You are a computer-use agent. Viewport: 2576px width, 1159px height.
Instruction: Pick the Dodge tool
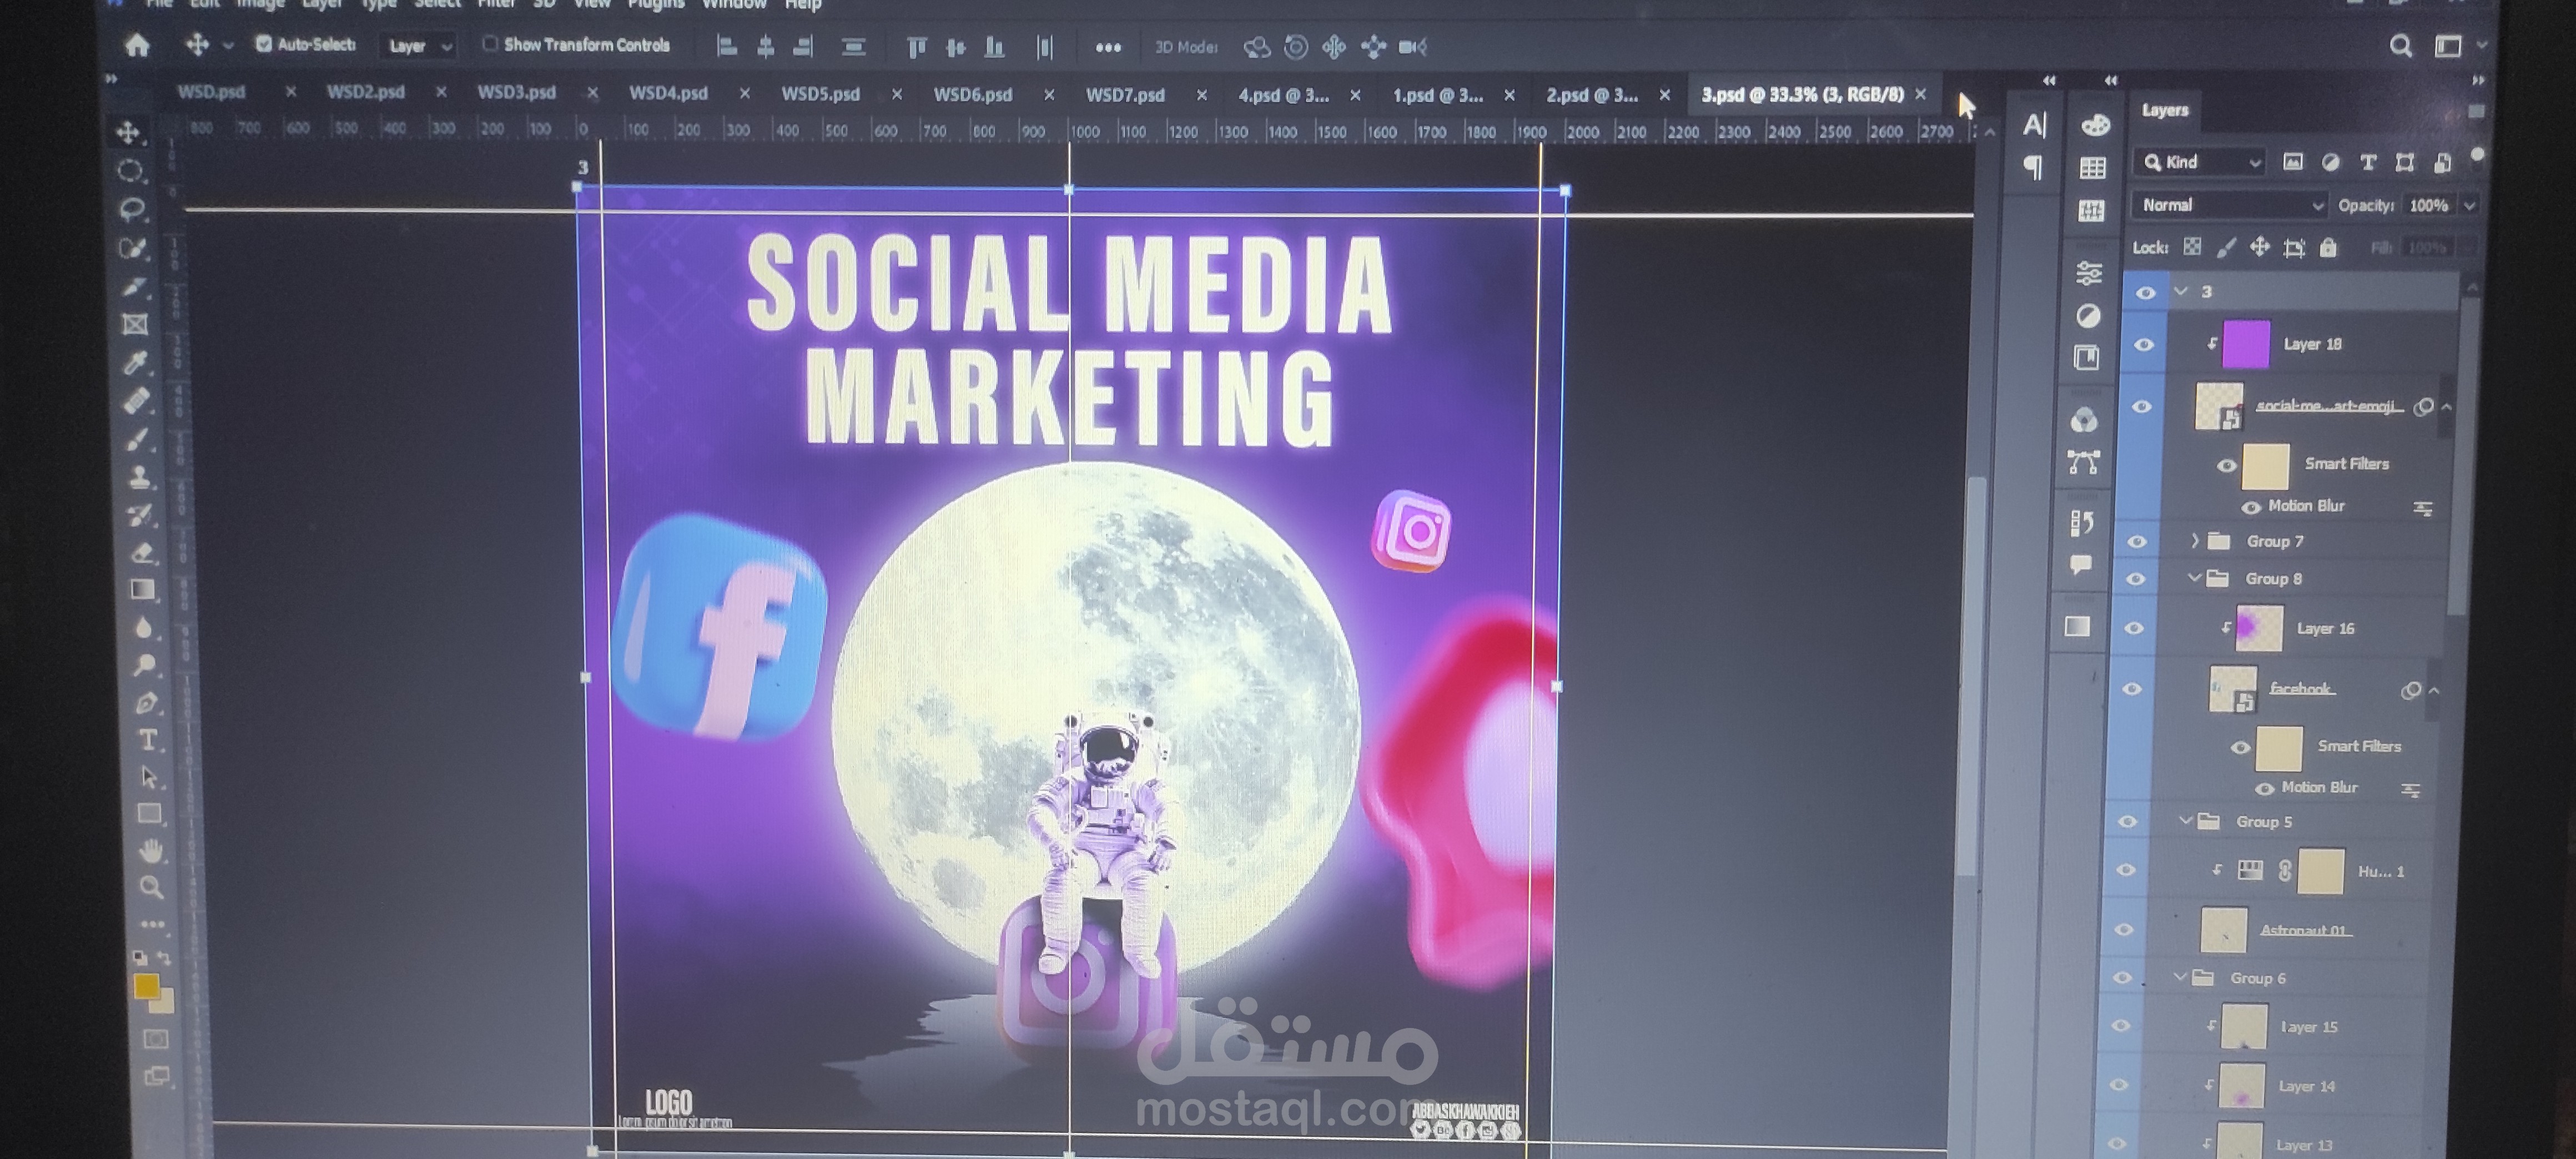[x=145, y=665]
